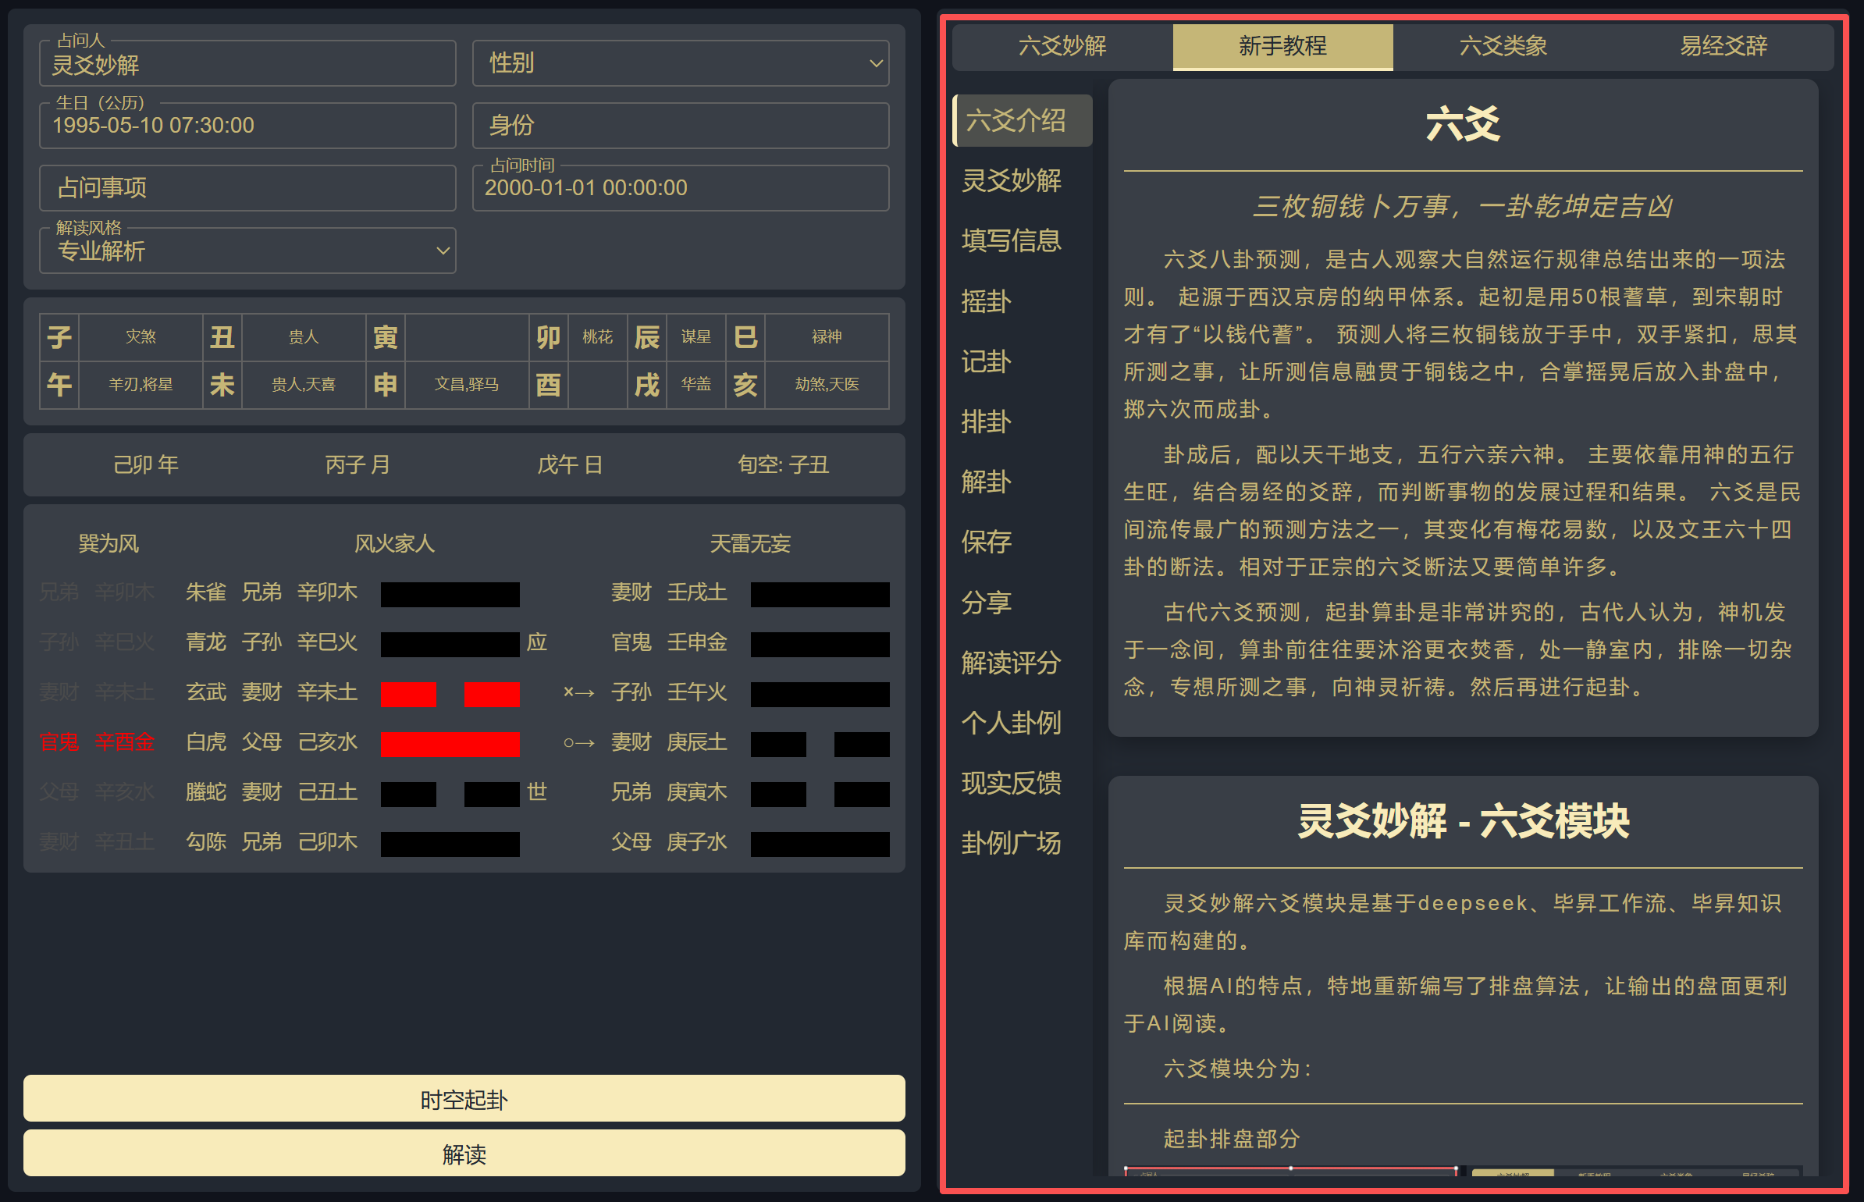This screenshot has width=1864, height=1202.
Task: Open the 填写信息 tutorial section
Action: coord(1012,242)
